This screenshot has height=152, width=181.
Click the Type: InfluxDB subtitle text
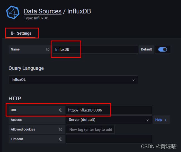[36, 18]
